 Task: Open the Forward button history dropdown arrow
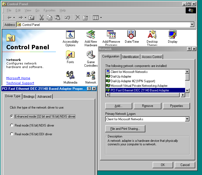25,18
